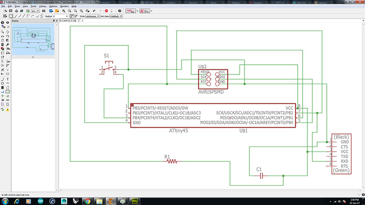Select the Text tool
This screenshot has height=205, width=365.
coord(8,79)
